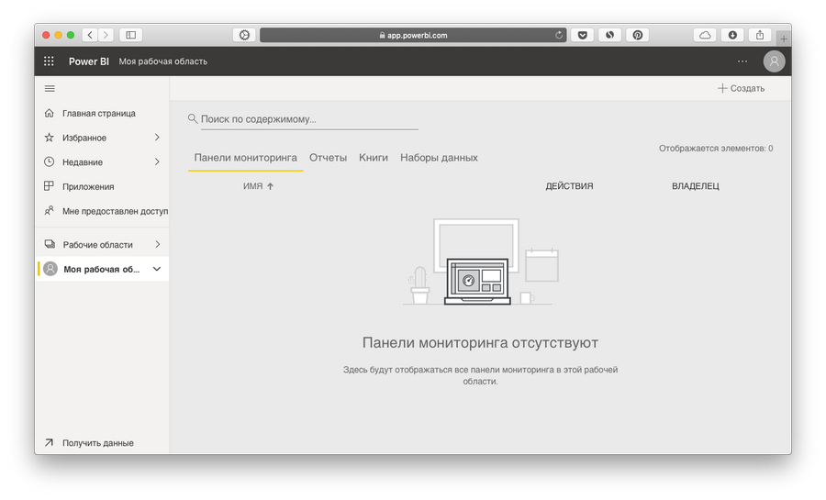This screenshot has height=500, width=826.
Task: Open a new tab with plus button
Action: [x=784, y=39]
